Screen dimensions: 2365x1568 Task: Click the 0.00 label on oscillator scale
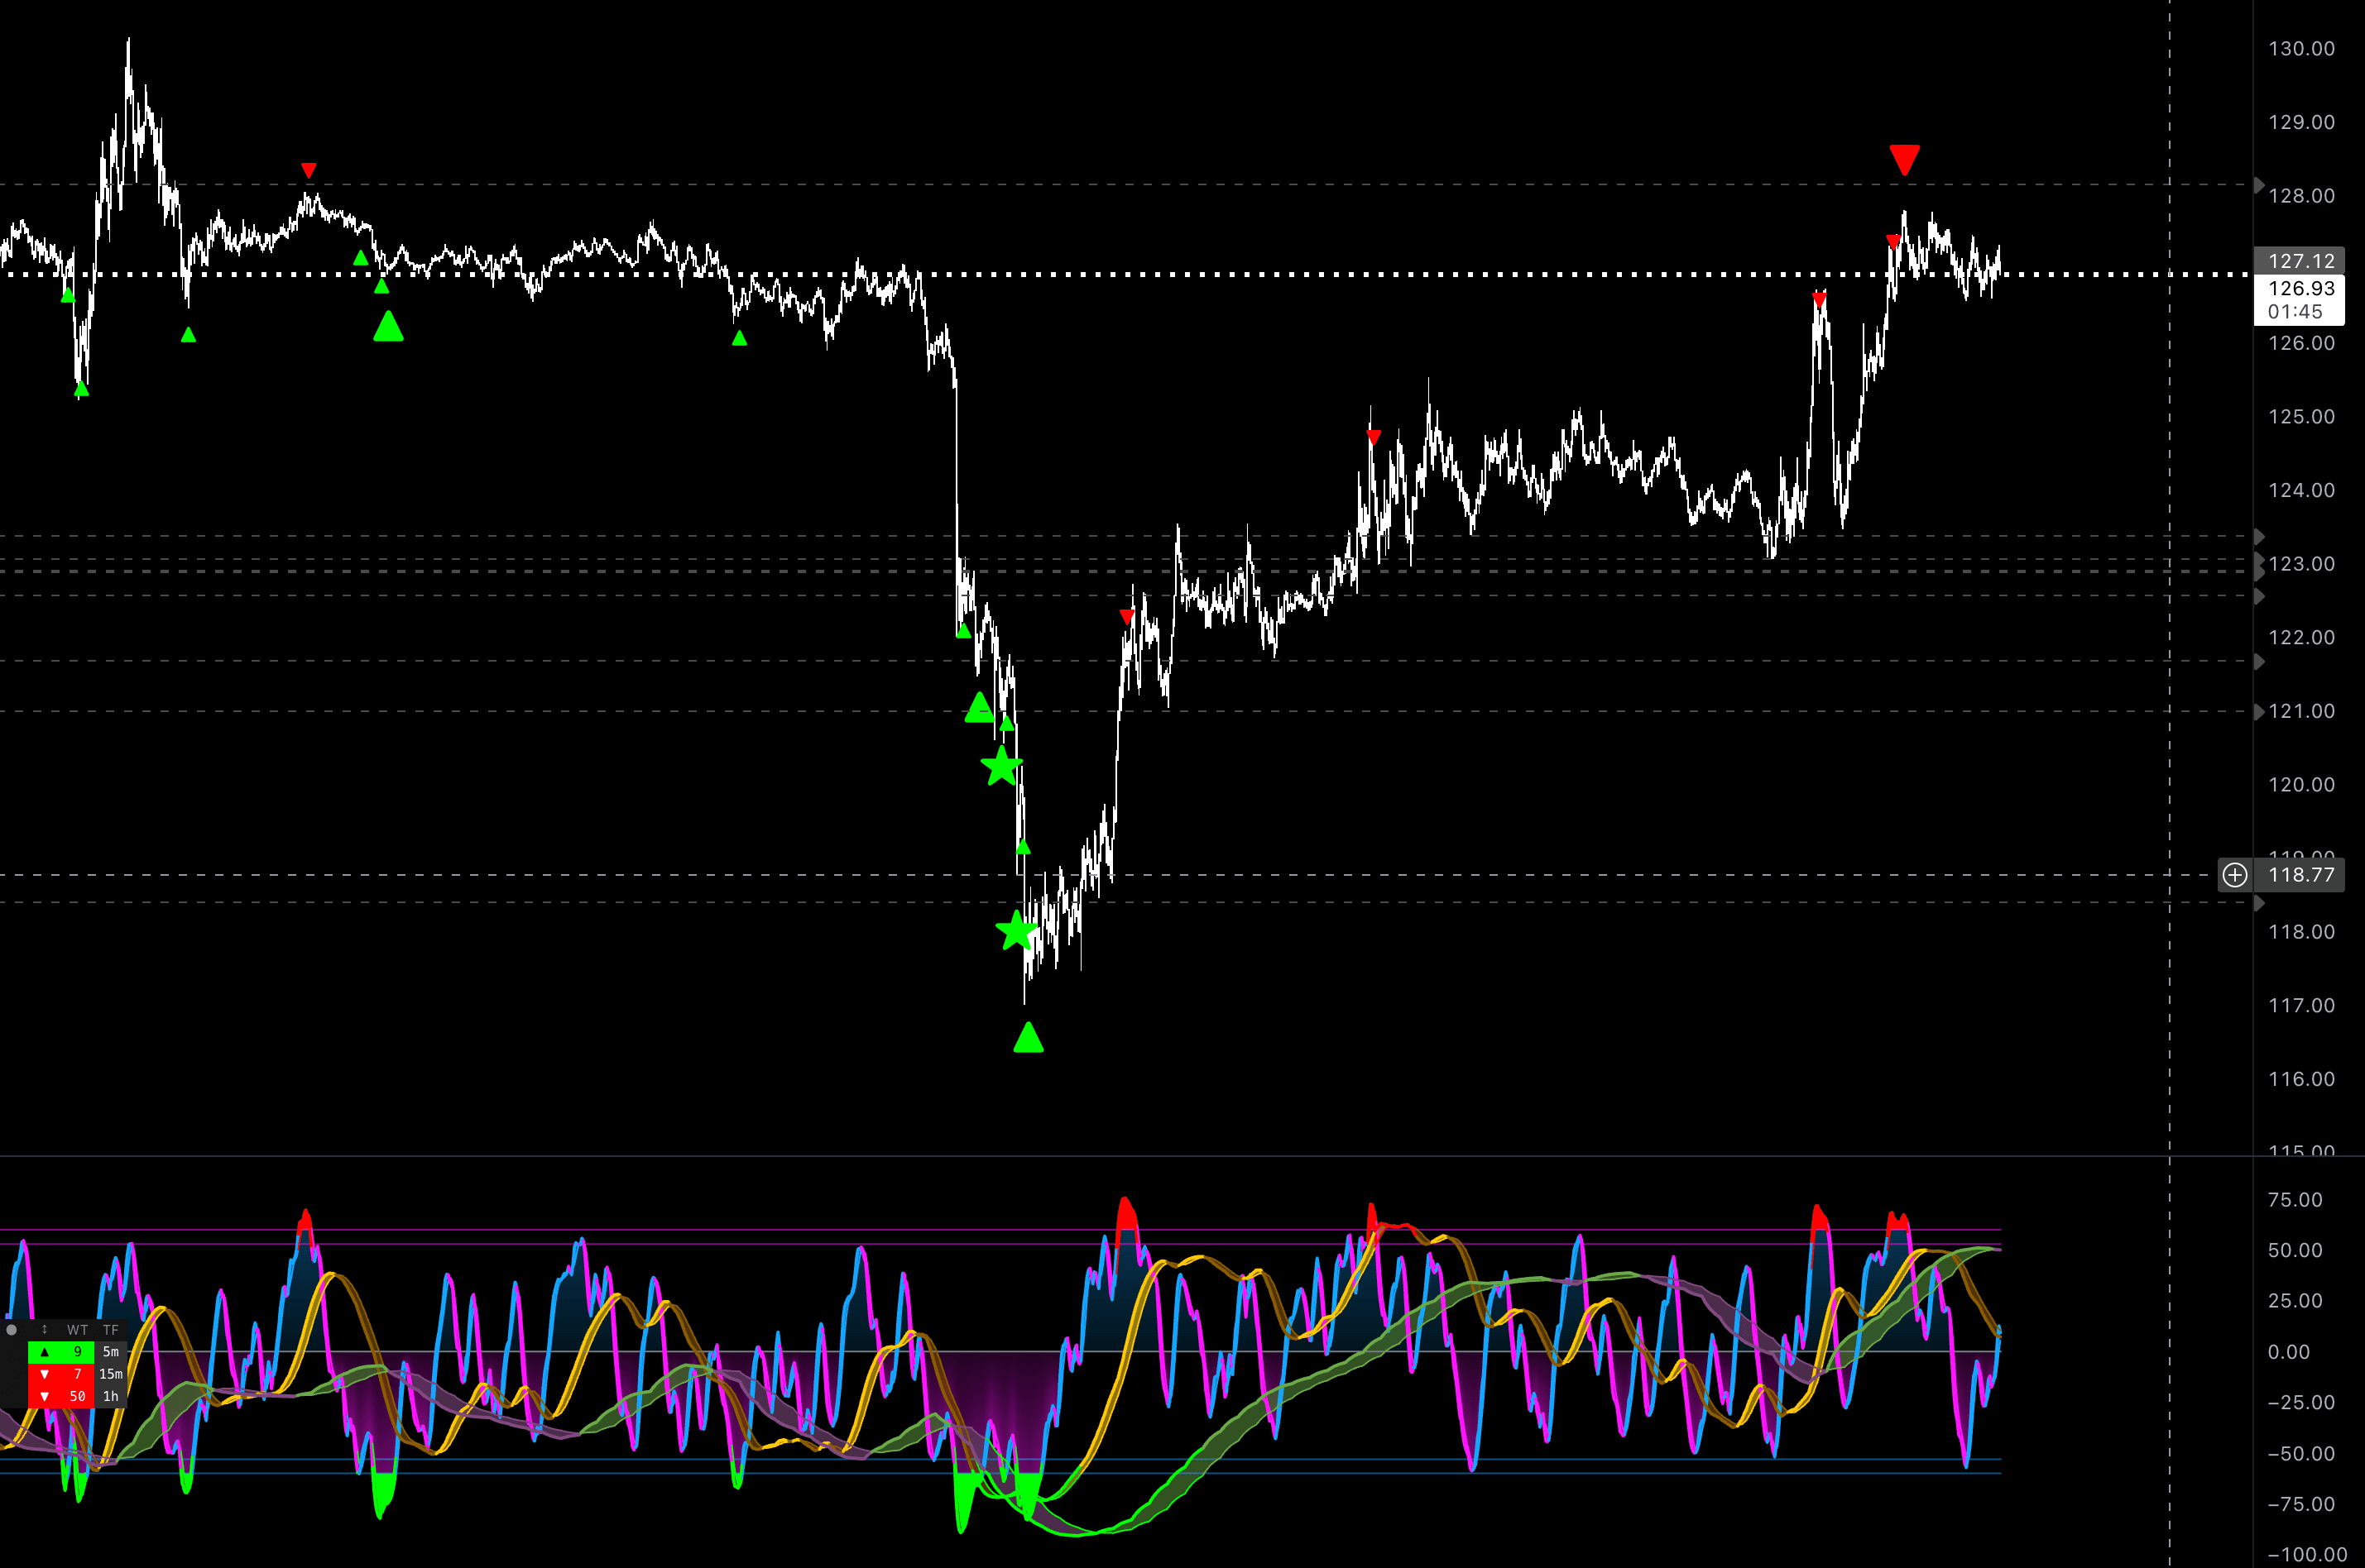click(x=2288, y=1352)
